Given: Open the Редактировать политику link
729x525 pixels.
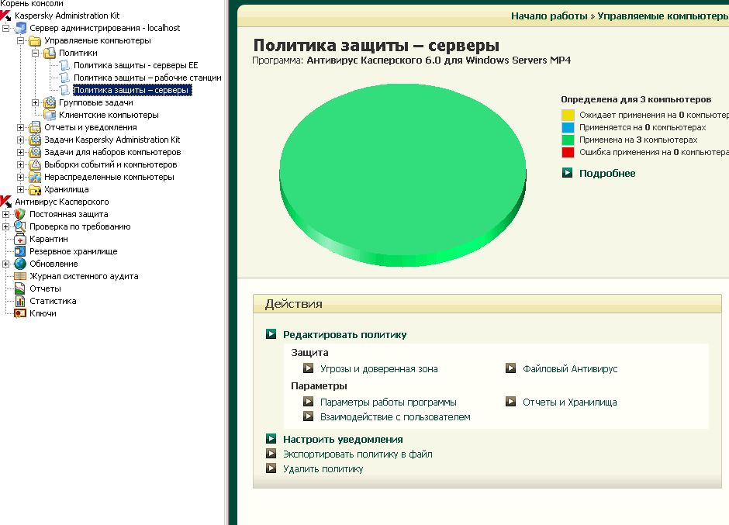Looking at the screenshot, I should [345, 335].
